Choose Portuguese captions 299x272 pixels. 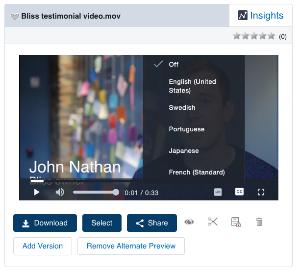(x=194, y=129)
